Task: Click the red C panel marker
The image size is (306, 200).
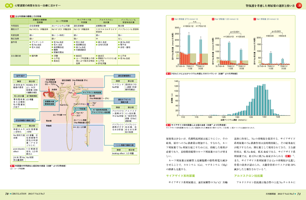Action: point(255,19)
